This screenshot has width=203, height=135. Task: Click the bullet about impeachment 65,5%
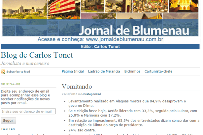click(x=134, y=123)
